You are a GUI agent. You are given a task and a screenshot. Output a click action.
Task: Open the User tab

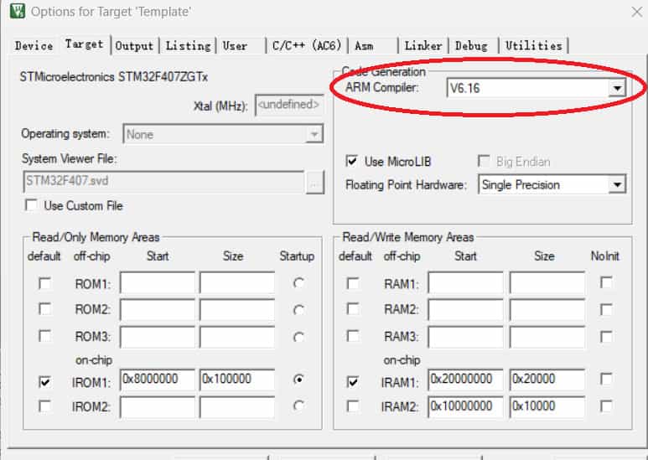point(236,45)
